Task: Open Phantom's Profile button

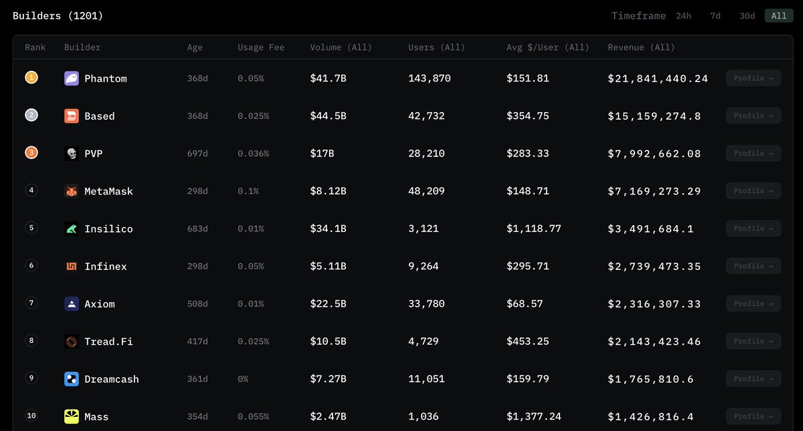Action: click(753, 78)
